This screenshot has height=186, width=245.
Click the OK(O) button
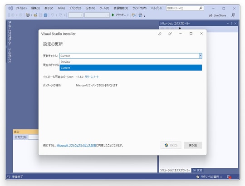pyautogui.click(x=171, y=145)
